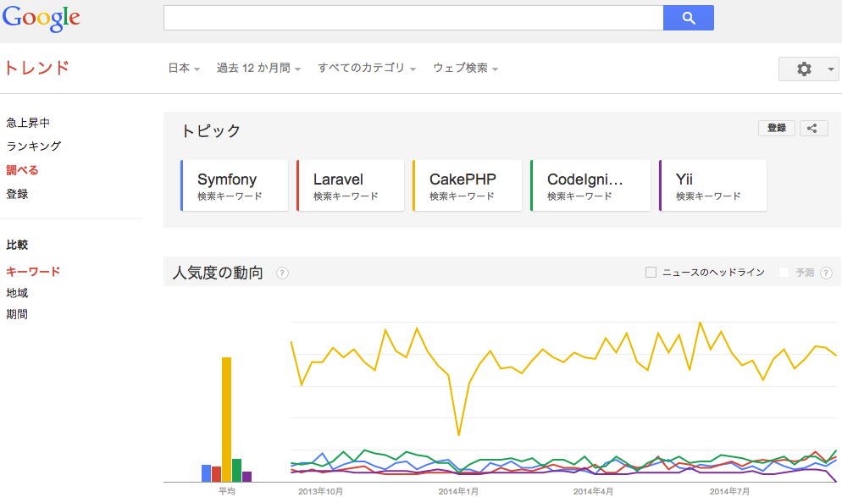Click the 2014年1月 axis label
The height and width of the screenshot is (497, 842).
(458, 491)
